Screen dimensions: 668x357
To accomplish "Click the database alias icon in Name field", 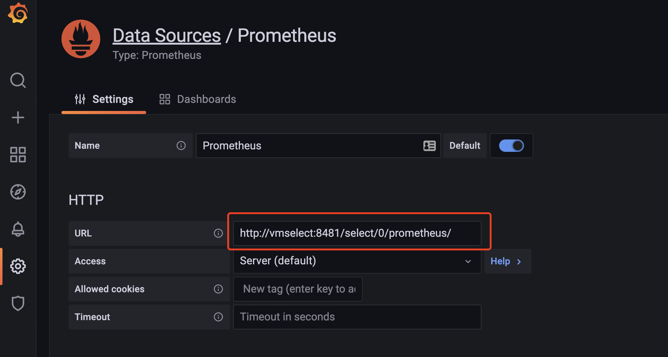I will pyautogui.click(x=429, y=146).
